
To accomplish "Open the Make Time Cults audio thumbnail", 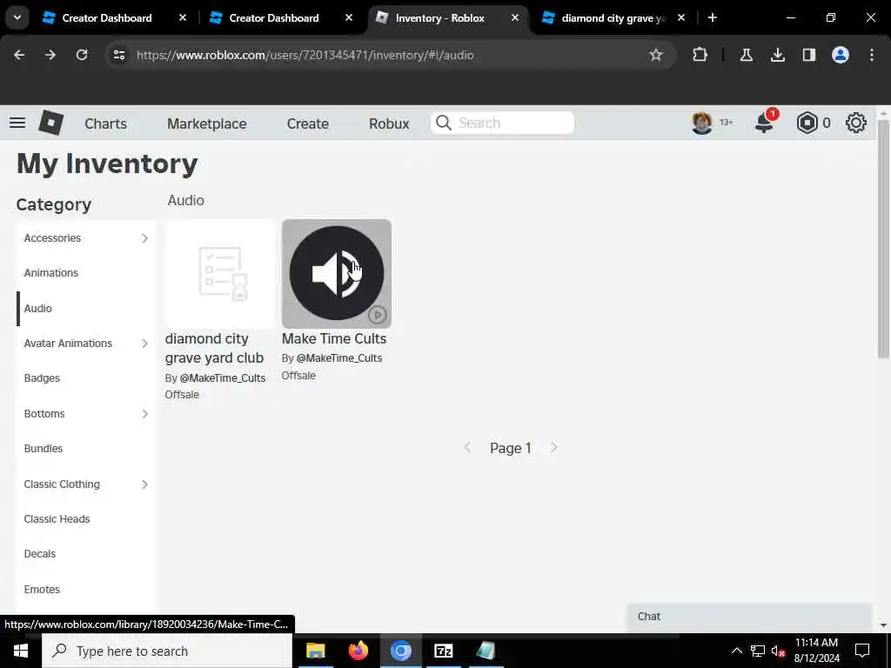I will click(337, 274).
